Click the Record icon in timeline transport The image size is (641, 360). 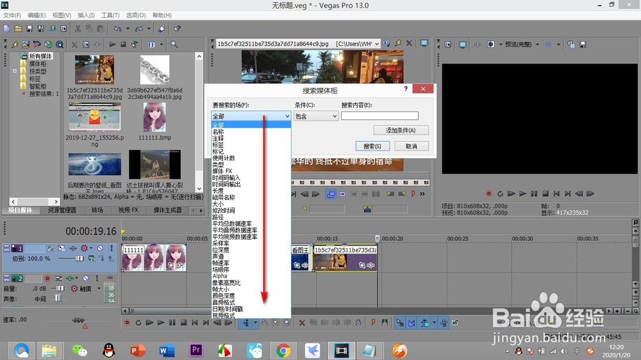pos(127,323)
